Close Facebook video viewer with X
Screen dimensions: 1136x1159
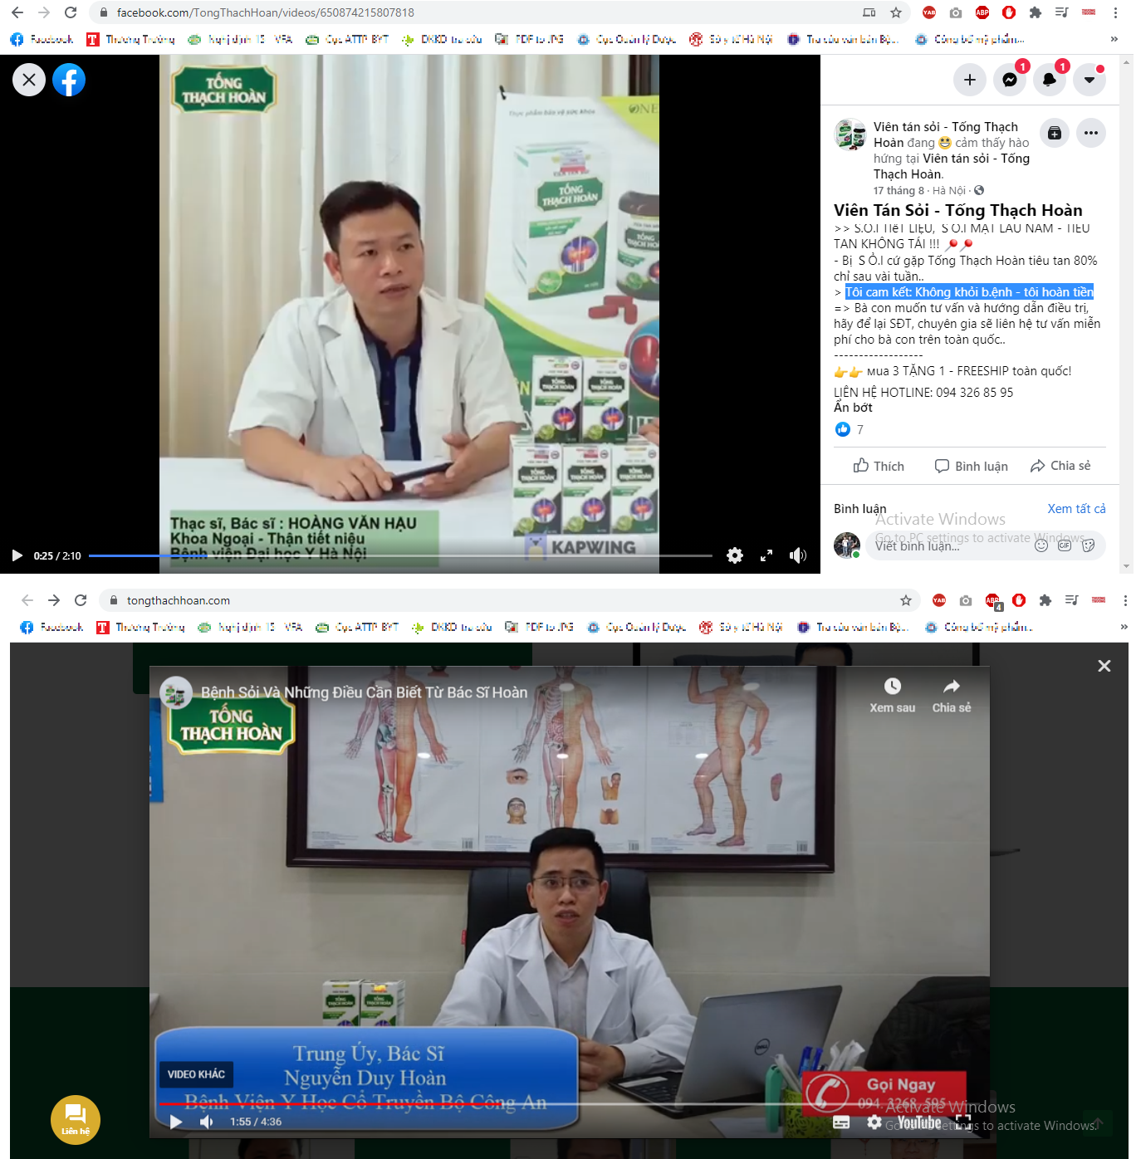(29, 80)
